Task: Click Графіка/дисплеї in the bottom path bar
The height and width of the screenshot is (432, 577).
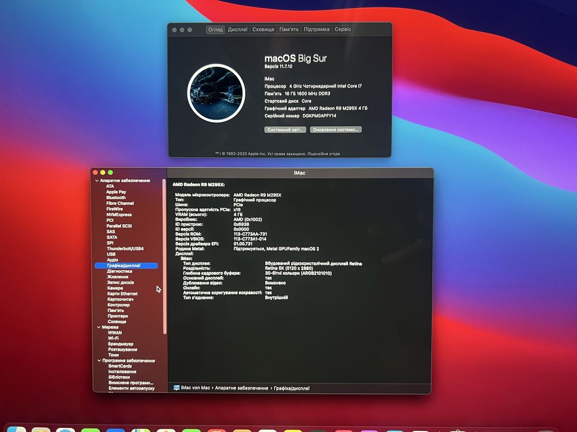Action: pos(292,388)
